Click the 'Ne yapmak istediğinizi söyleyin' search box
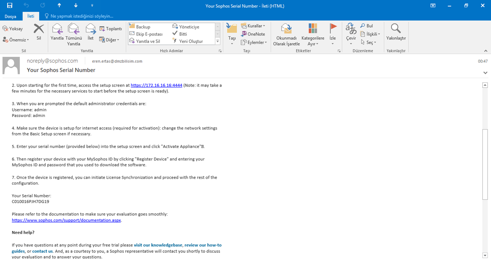 pyautogui.click(x=79, y=16)
